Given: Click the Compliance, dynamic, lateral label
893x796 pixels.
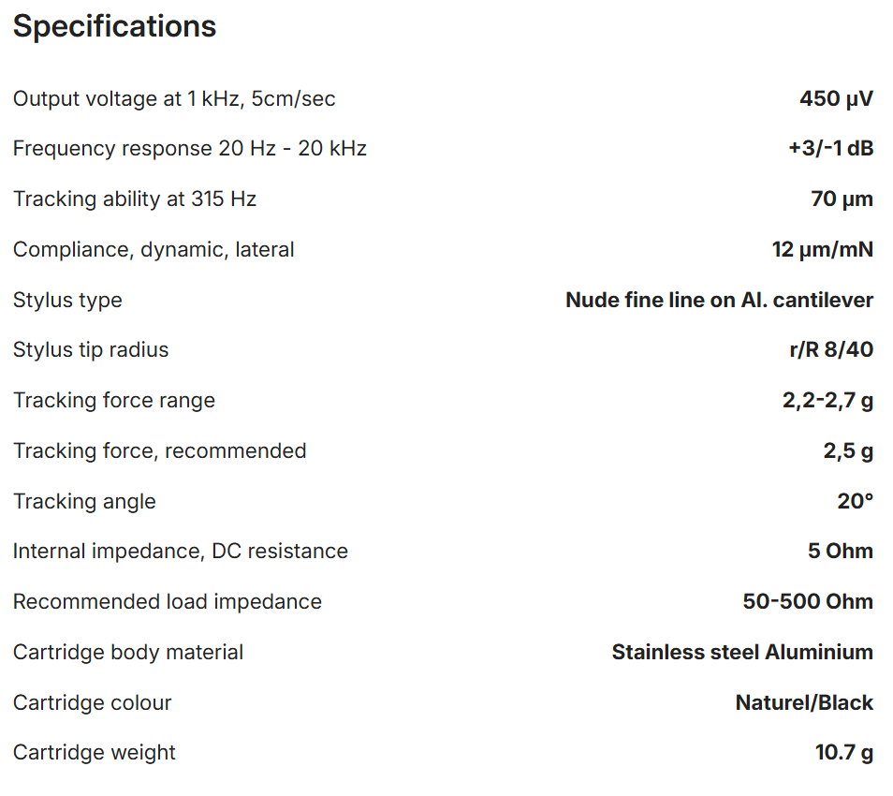Looking at the screenshot, I should point(154,250).
